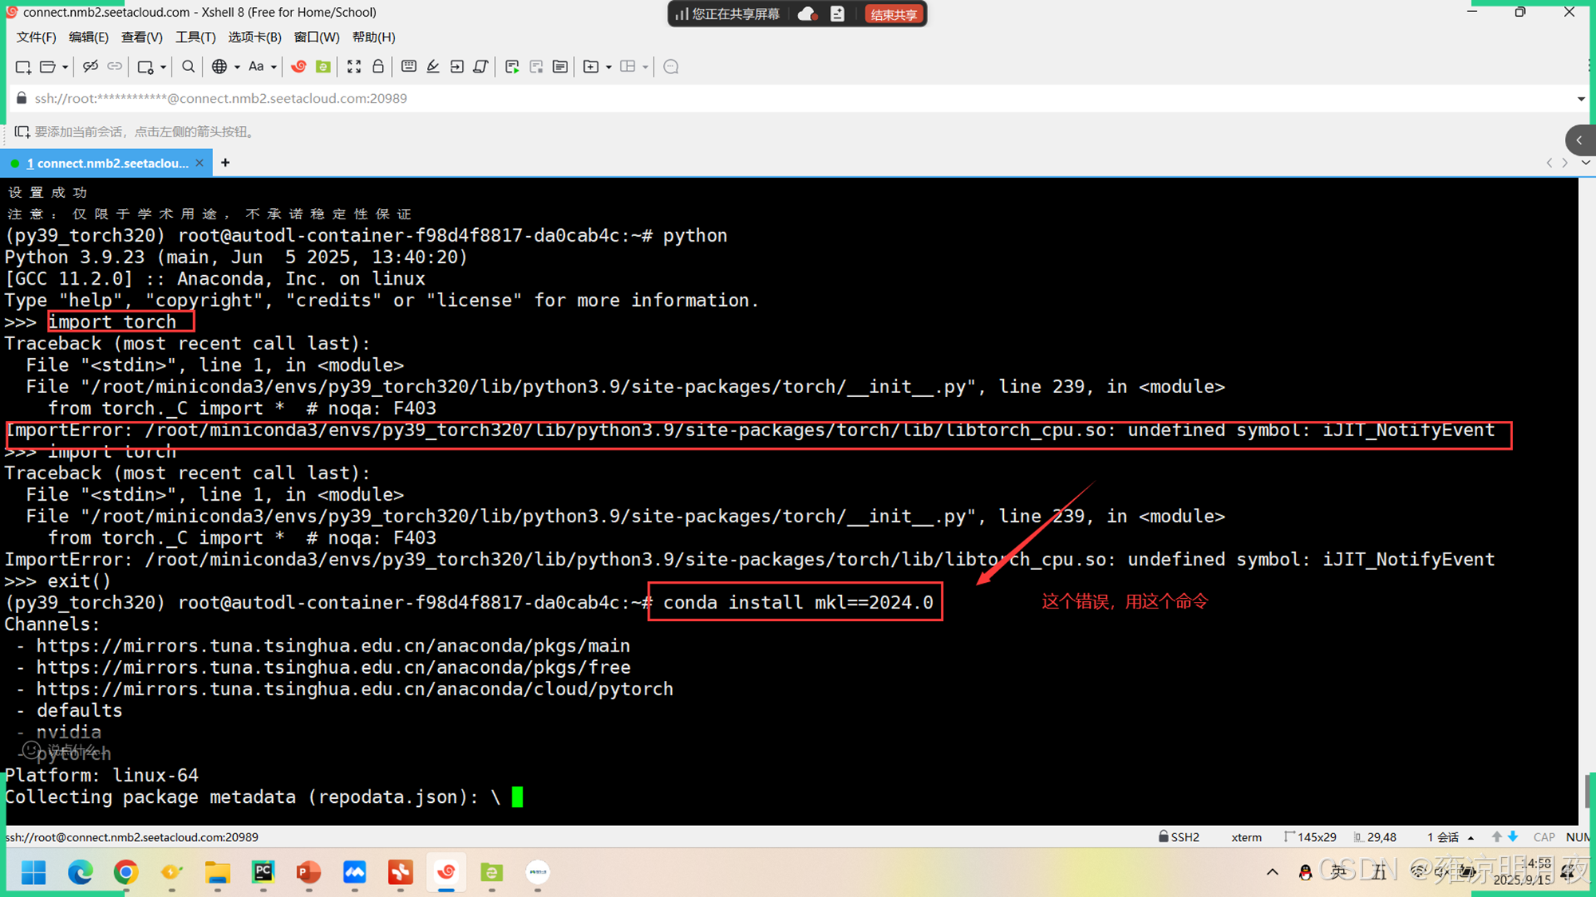Screen dimensions: 1596x897
Task: Toggle the side panel collapse arrow
Action: click(x=1579, y=140)
